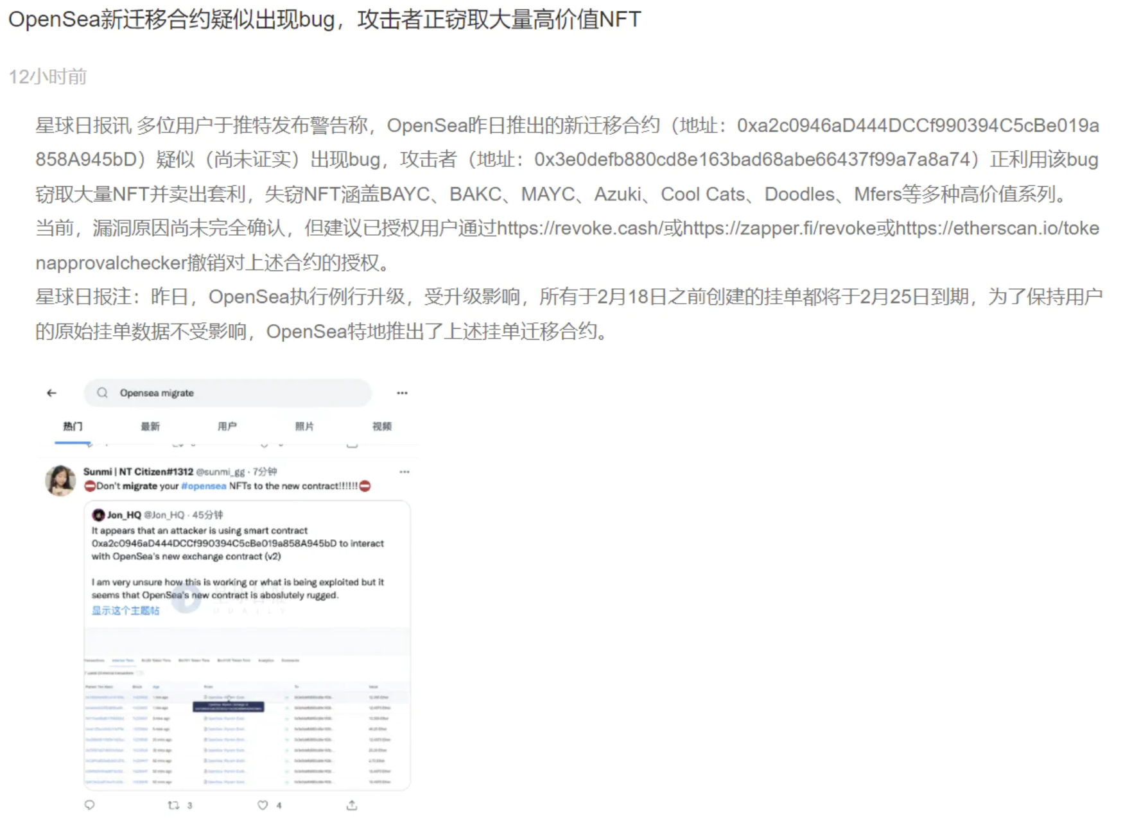Select the 热门 tab
The width and height of the screenshot is (1123, 818).
[73, 426]
